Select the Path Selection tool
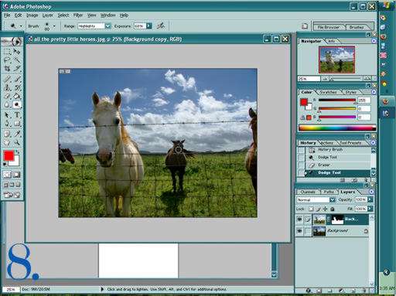 (x=7, y=115)
